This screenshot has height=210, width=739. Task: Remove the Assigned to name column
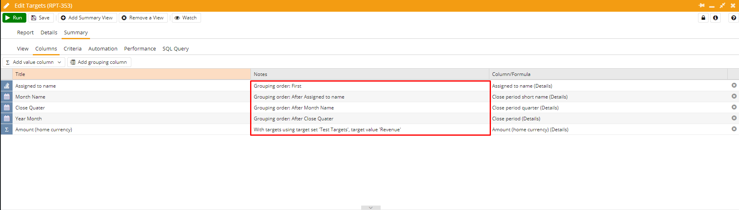point(734,86)
